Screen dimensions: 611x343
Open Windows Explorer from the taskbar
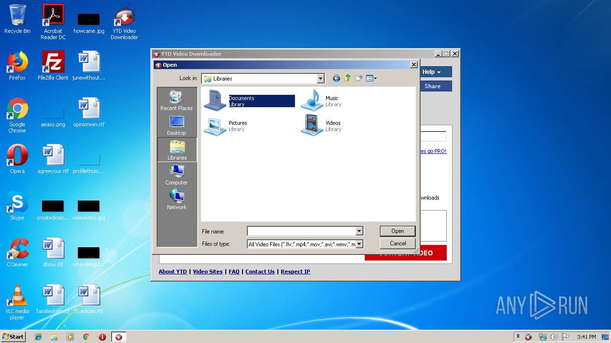[x=54, y=337]
